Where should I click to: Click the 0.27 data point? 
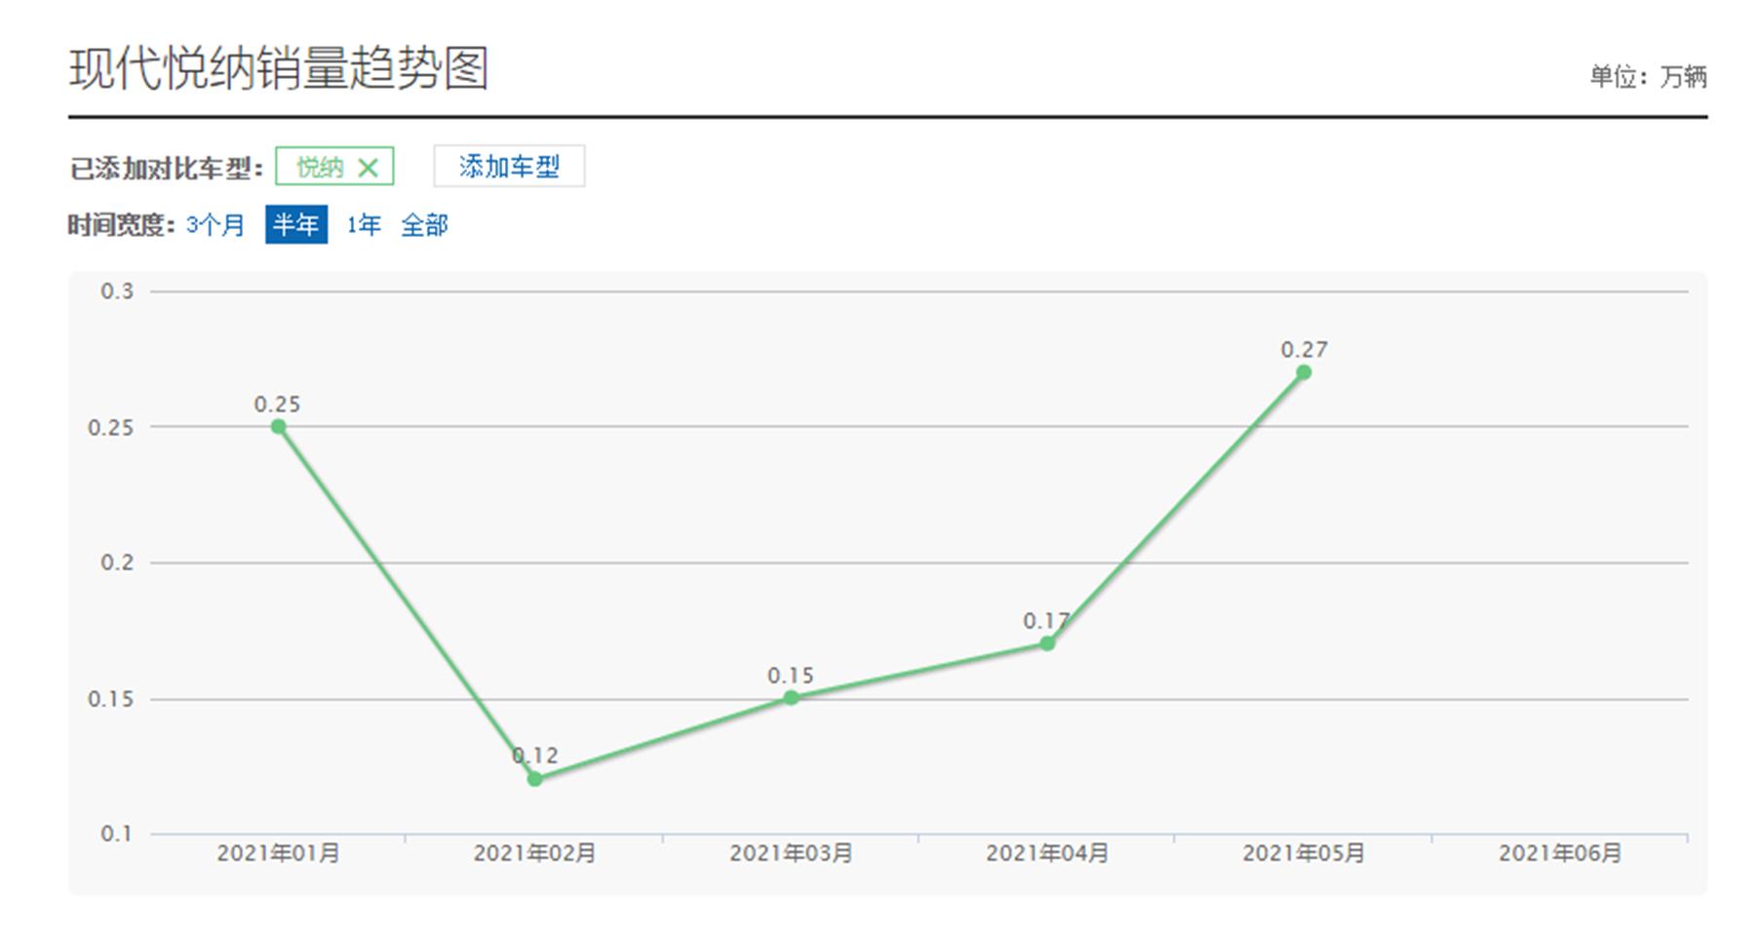[x=1302, y=370]
